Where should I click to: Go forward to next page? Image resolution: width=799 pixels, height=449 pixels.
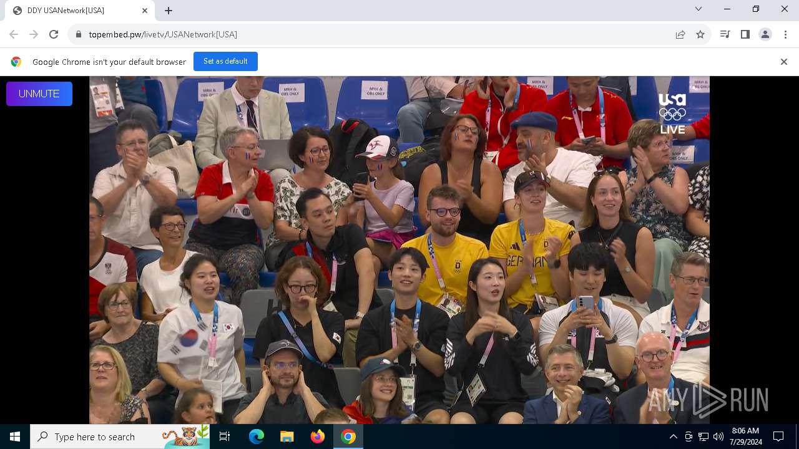pyautogui.click(x=34, y=34)
